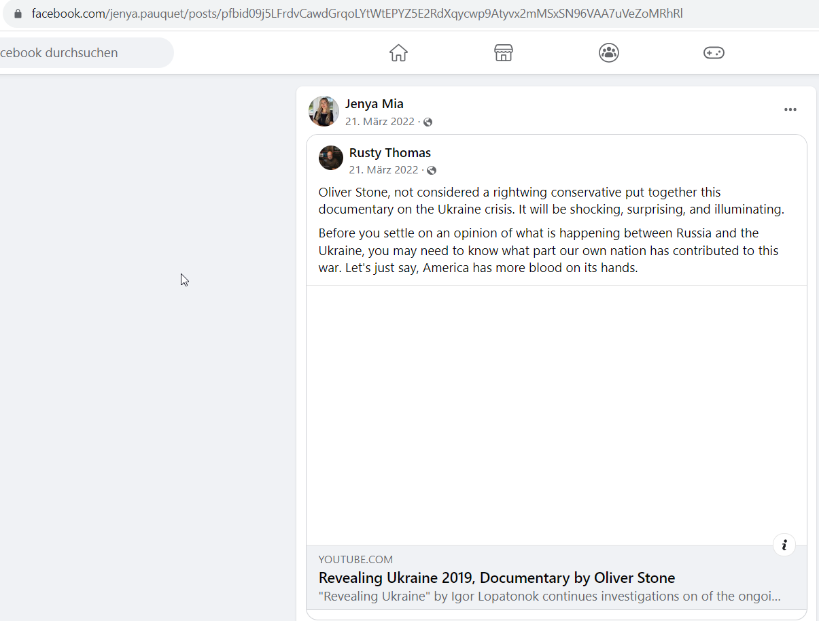Click the description text "Revealing Ukraine" by Igor Lopatonok
Viewport: 819px width, 621px height.
(549, 597)
